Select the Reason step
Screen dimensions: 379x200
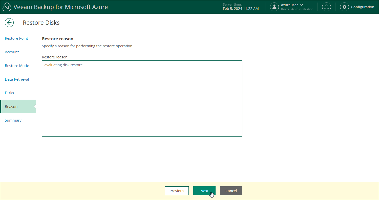(18, 106)
